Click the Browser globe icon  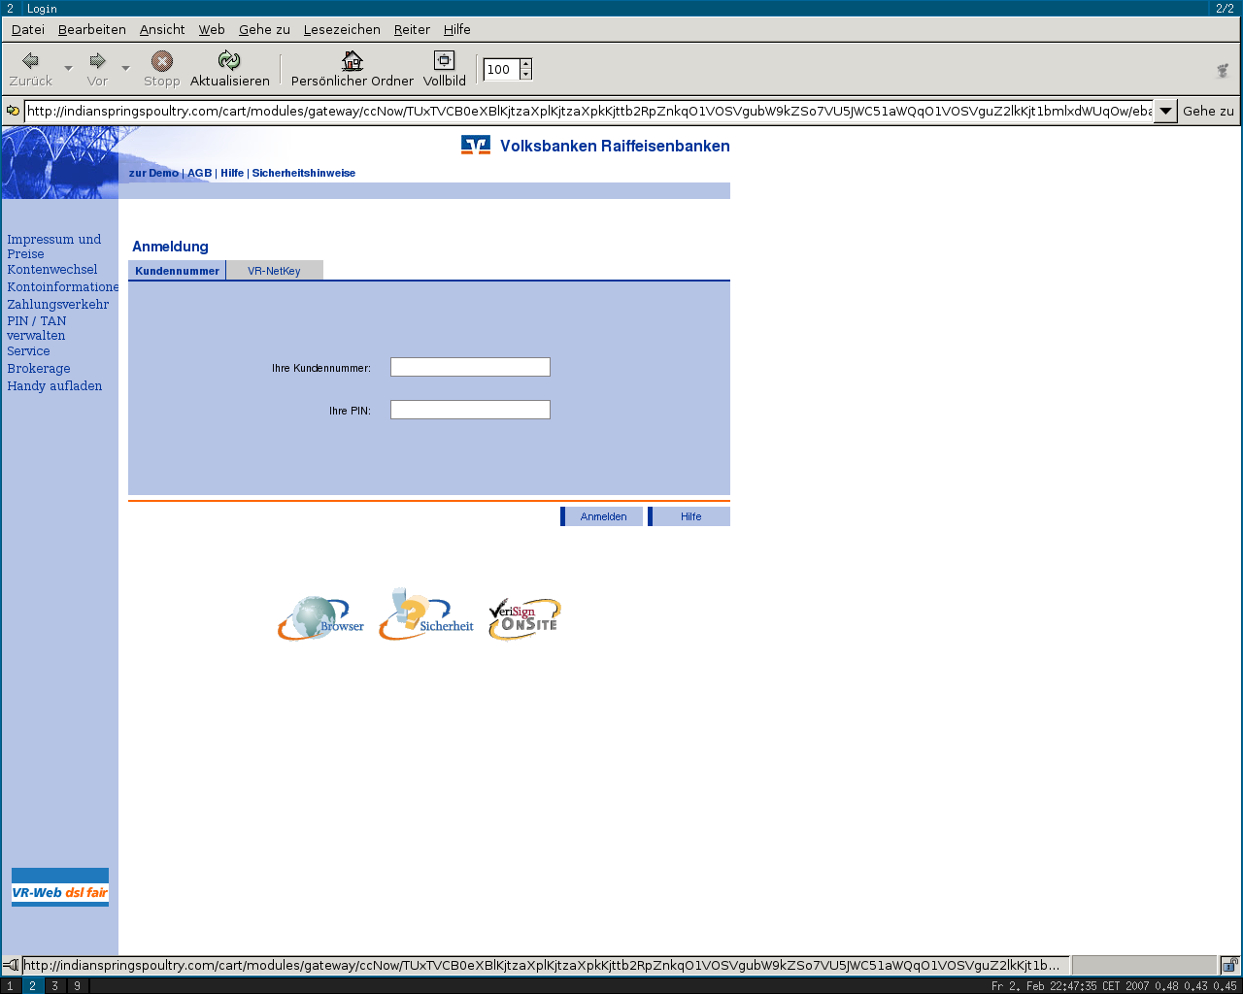[321, 618]
